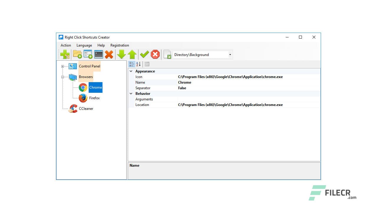This screenshot has height=212, width=377.
Task: Apply changes with the green checkmark icon
Action: pyautogui.click(x=144, y=54)
